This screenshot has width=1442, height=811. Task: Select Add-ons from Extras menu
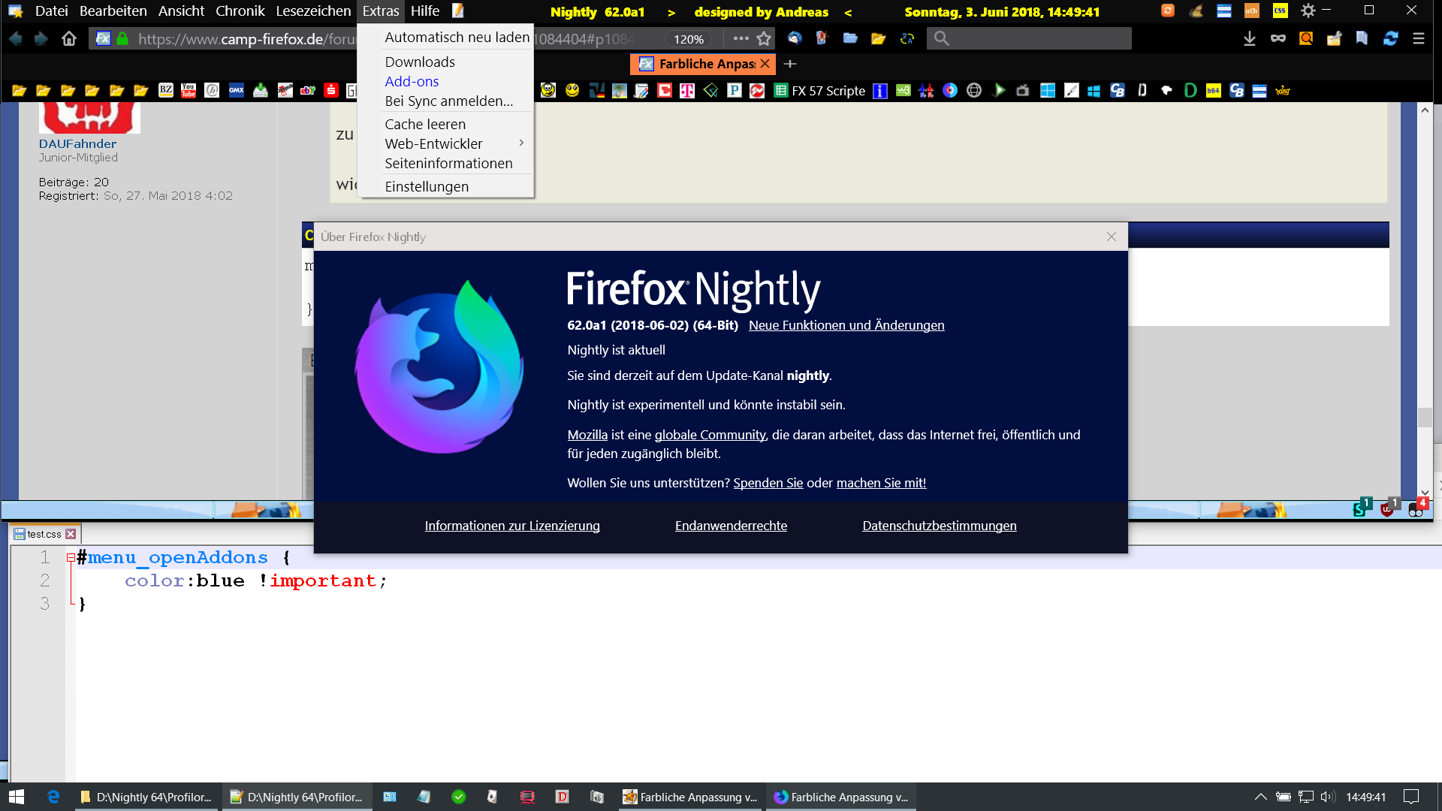click(412, 82)
